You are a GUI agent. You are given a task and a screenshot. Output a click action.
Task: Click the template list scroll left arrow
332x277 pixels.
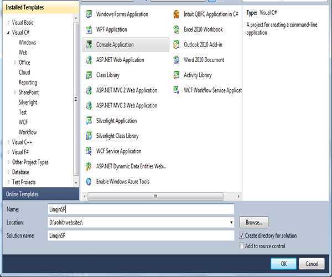pyautogui.click(x=85, y=196)
